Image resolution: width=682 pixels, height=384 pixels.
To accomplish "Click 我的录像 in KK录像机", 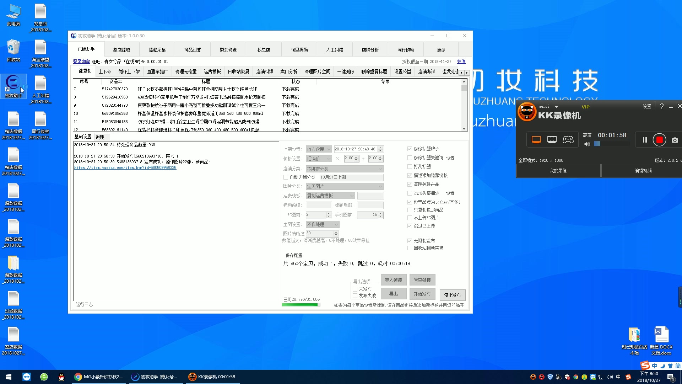I will coord(558,171).
